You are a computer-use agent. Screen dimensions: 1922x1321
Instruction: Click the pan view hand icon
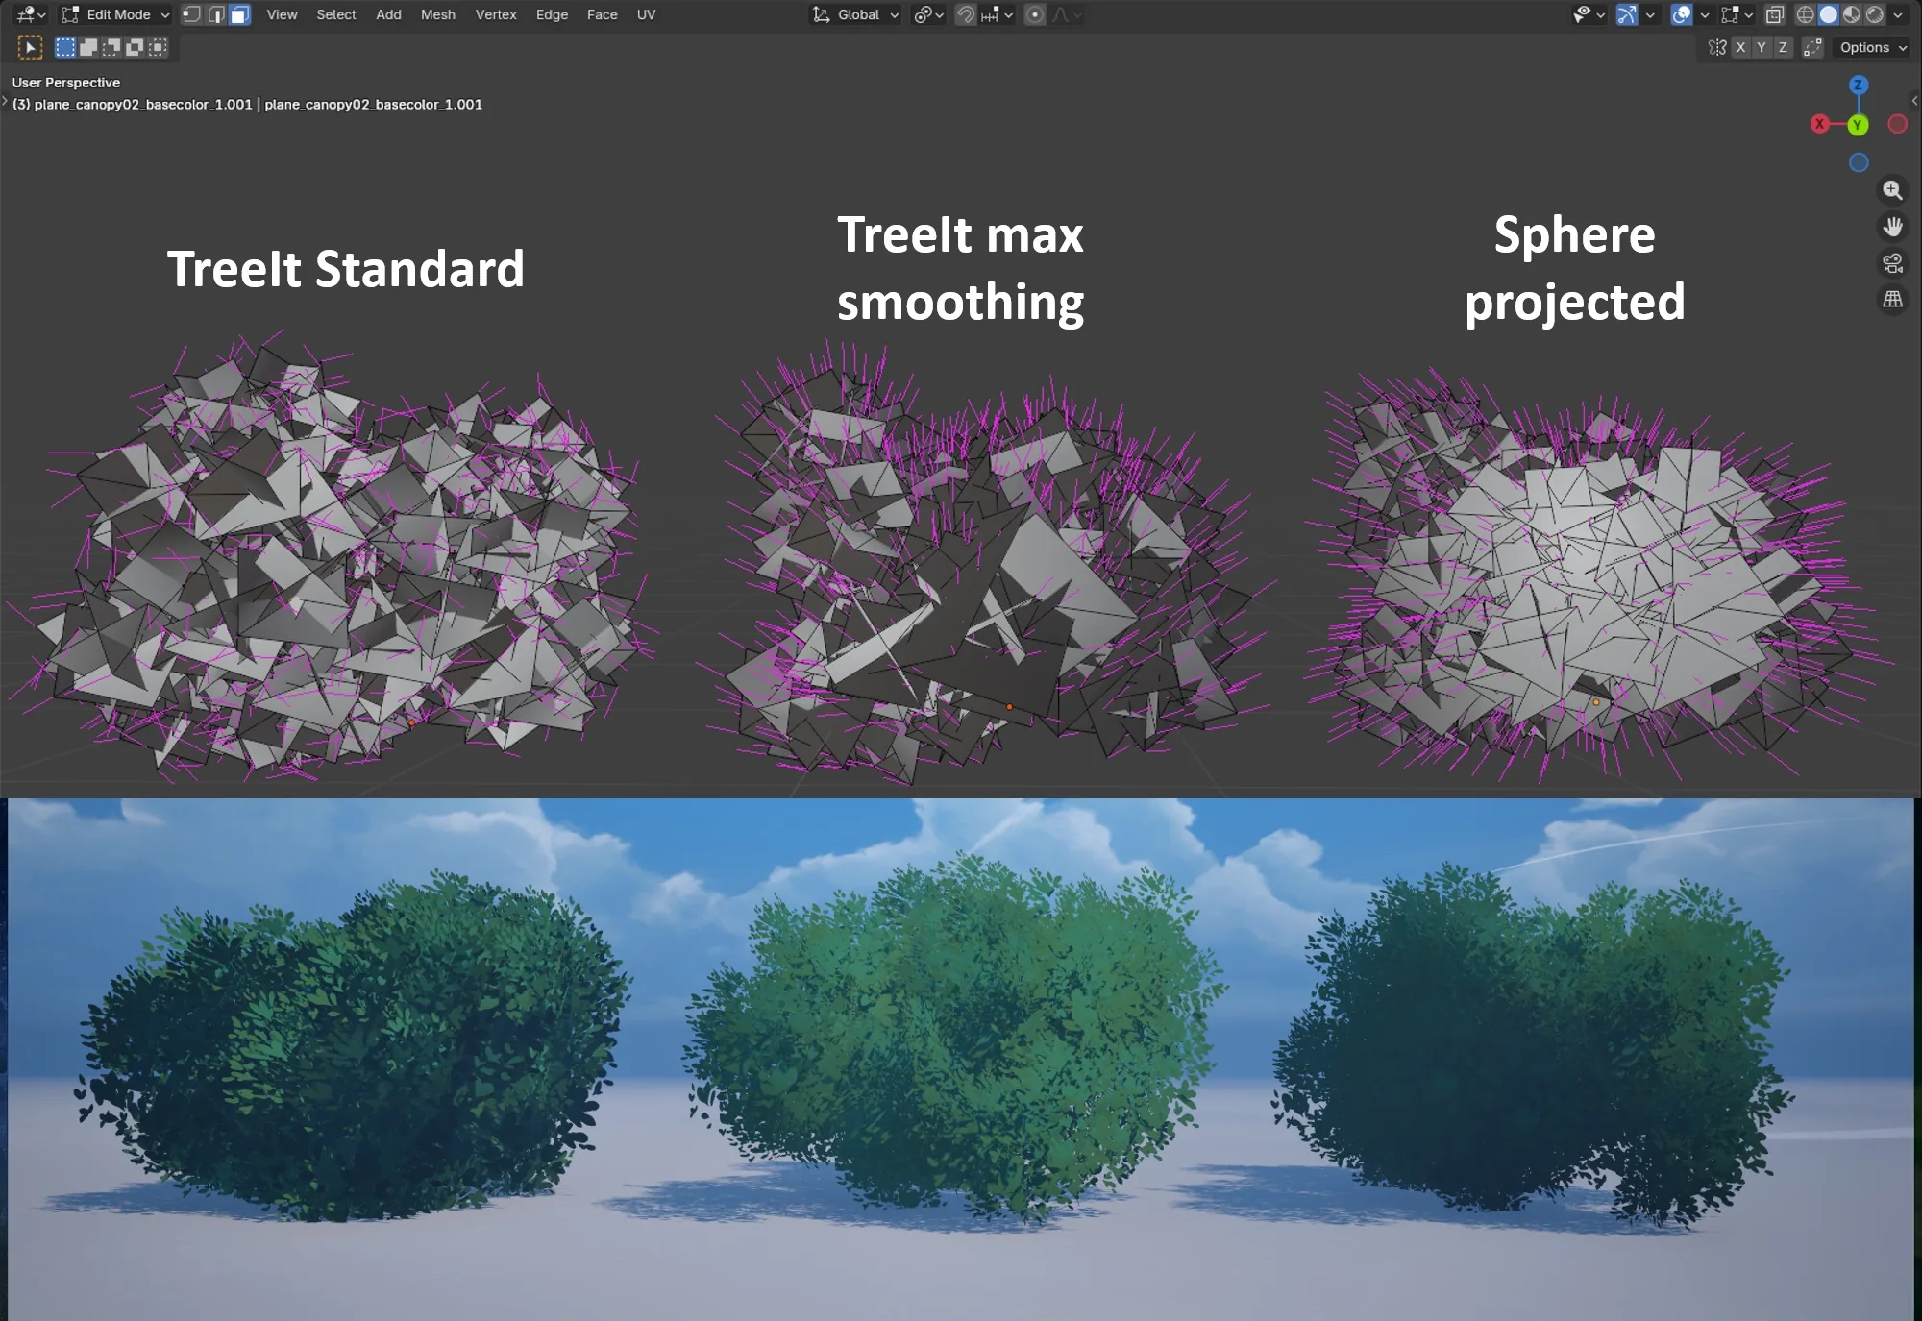[1892, 227]
